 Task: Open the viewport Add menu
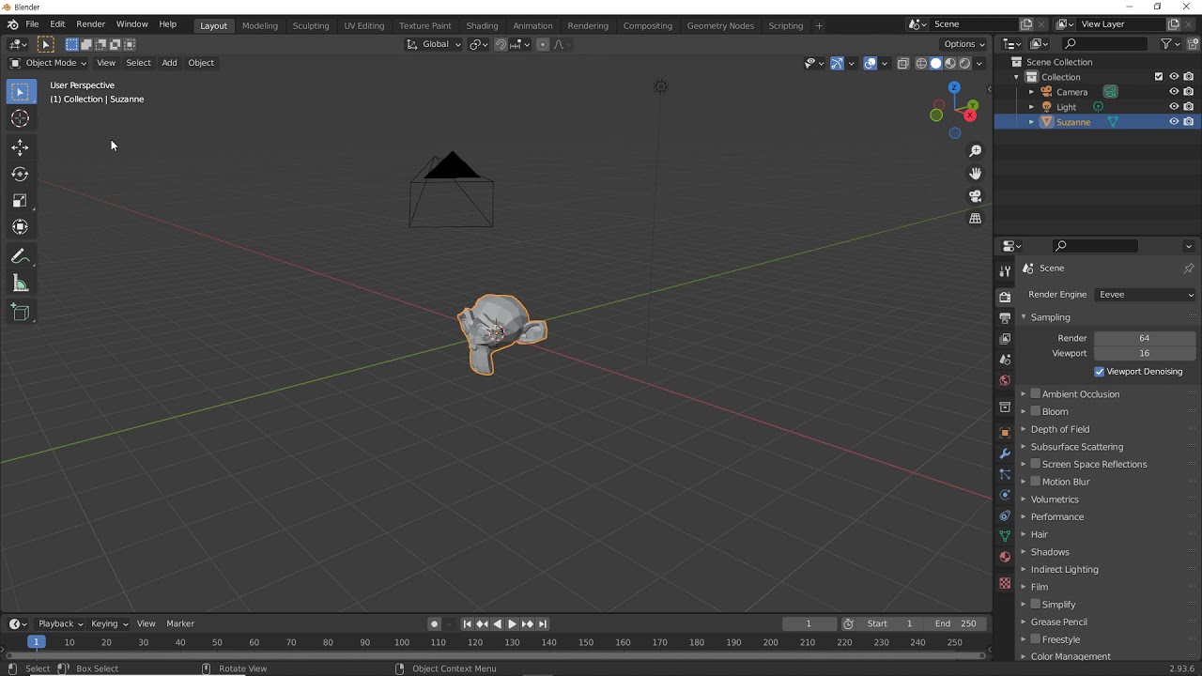point(169,63)
